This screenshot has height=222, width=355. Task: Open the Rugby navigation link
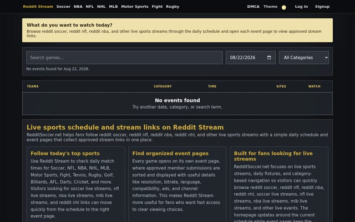click(173, 7)
